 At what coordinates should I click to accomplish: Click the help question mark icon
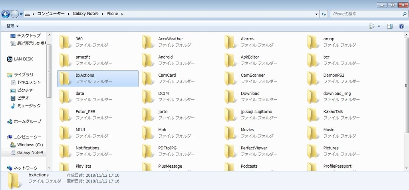[x=401, y=26]
